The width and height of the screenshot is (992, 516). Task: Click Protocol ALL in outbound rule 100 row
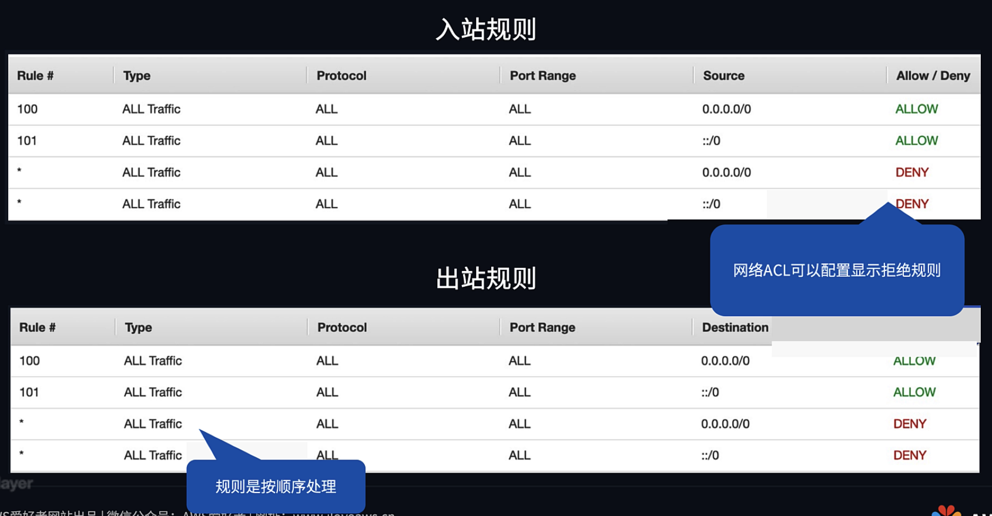pos(327,361)
